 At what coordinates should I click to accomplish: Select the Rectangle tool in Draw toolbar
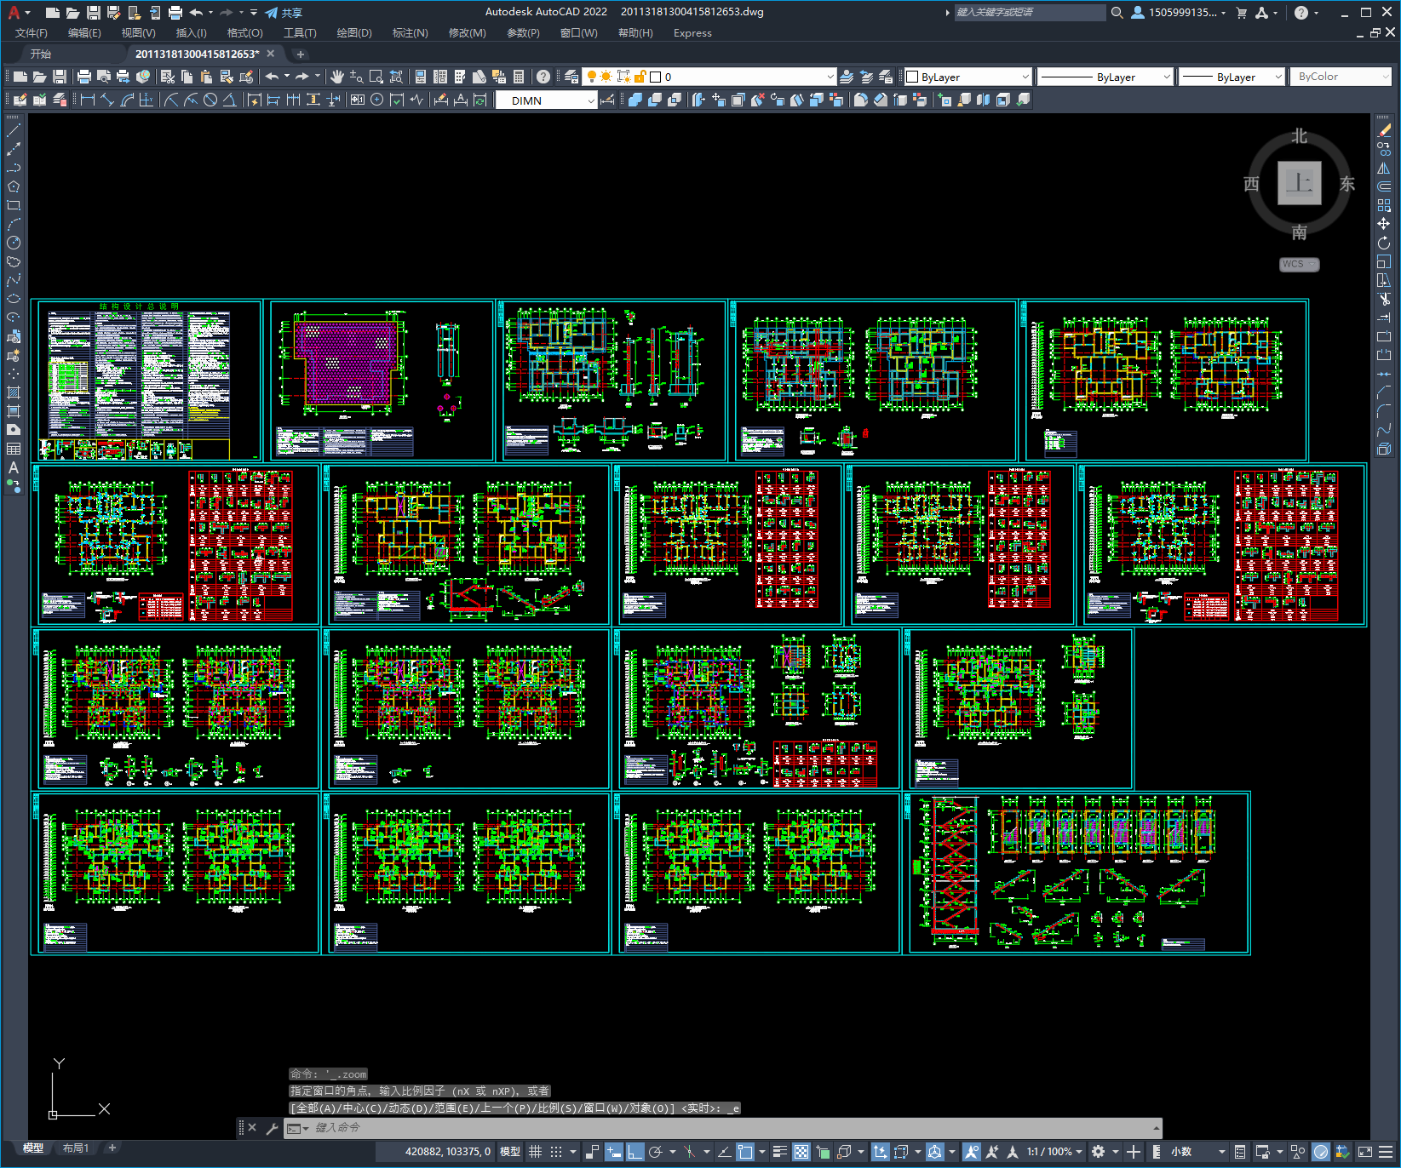click(x=14, y=205)
